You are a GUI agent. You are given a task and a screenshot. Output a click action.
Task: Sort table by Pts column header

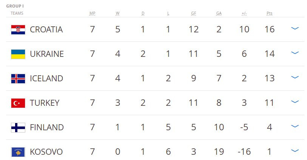click(x=269, y=14)
